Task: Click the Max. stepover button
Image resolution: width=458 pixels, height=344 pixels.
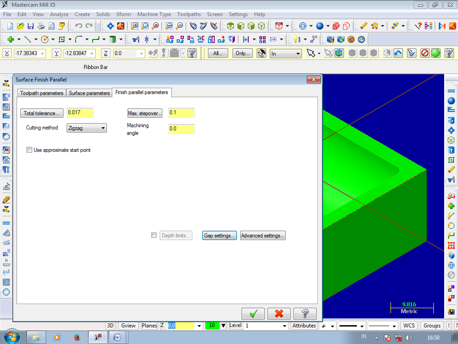Action: (x=145, y=113)
